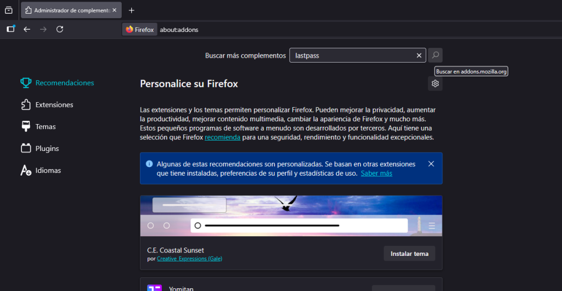This screenshot has width=562, height=291.
Task: Open the Firefox View icon in the tab strip
Action: point(9,10)
